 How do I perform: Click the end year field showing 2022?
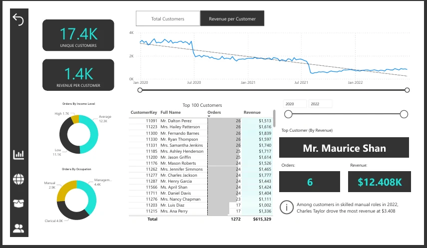[321, 104]
